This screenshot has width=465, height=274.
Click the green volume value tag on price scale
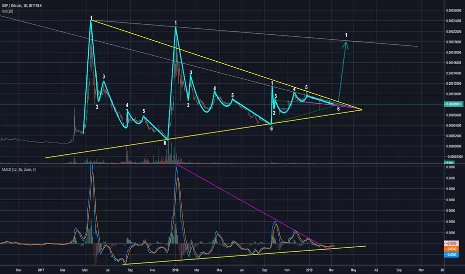click(x=450, y=162)
